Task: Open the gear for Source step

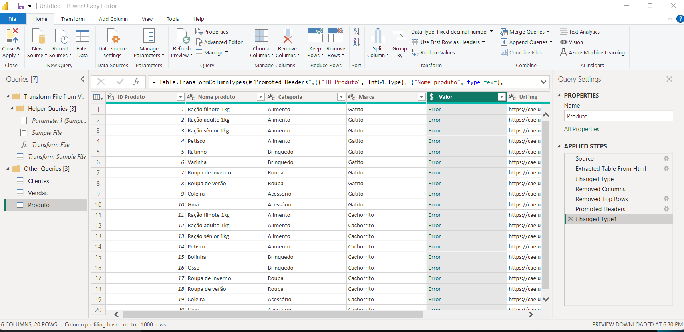Action: [x=666, y=158]
